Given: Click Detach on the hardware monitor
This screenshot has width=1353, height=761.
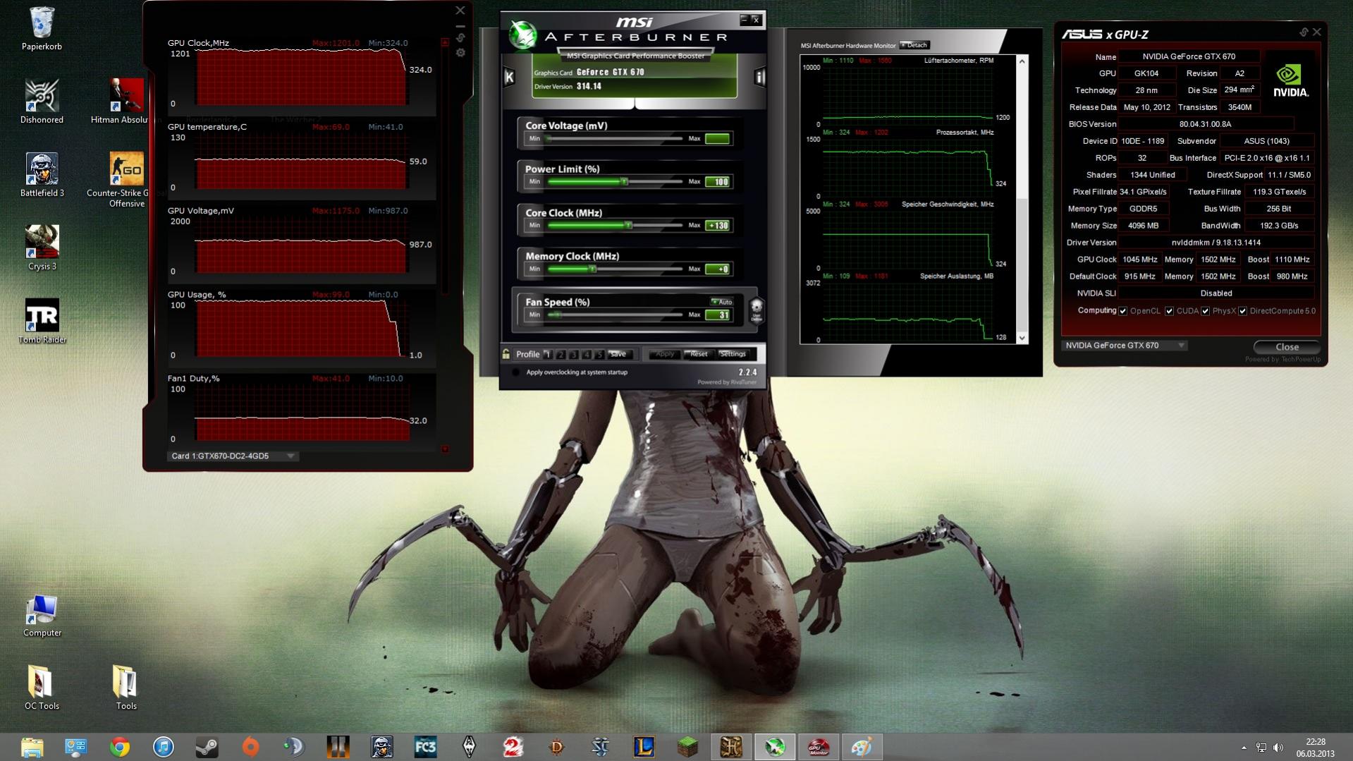Looking at the screenshot, I should [x=914, y=45].
